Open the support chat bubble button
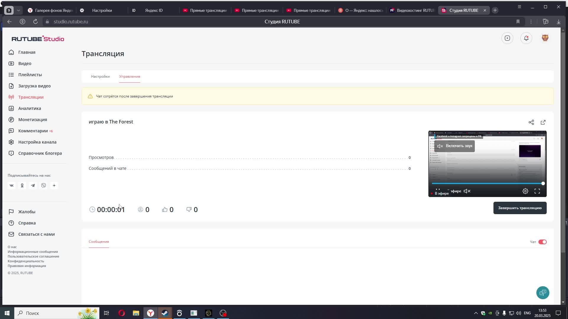Screen dimensions: 568x319 point(543,292)
